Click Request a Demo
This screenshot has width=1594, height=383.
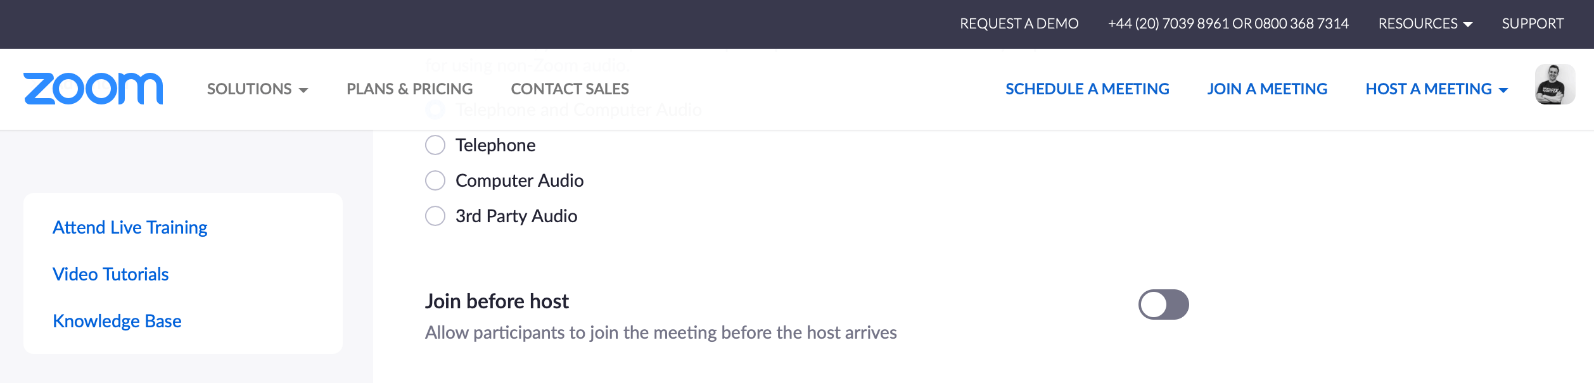tap(1019, 24)
